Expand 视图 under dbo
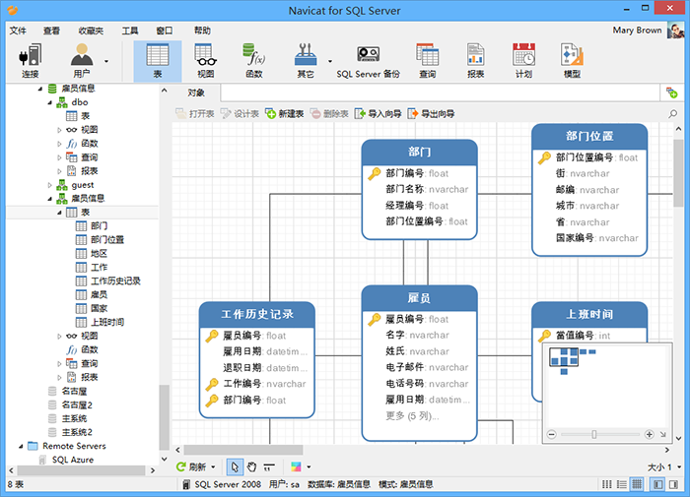Screen dimensions: 690x497 point(59,130)
